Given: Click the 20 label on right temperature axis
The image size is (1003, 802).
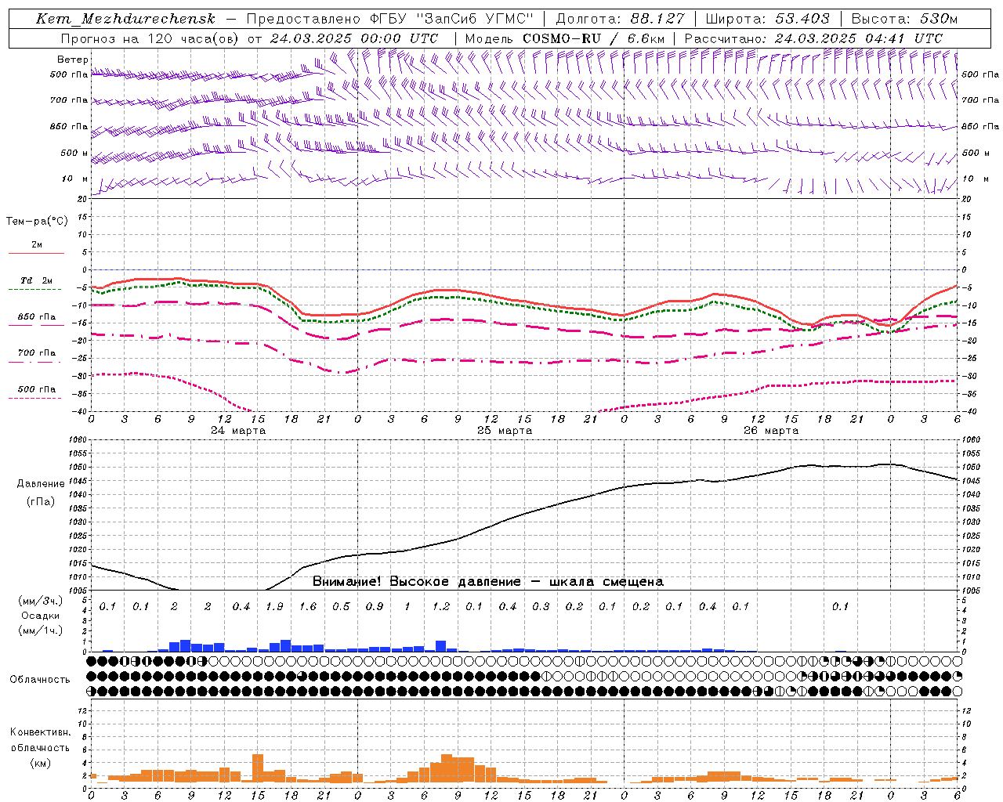Looking at the screenshot, I should [x=966, y=199].
